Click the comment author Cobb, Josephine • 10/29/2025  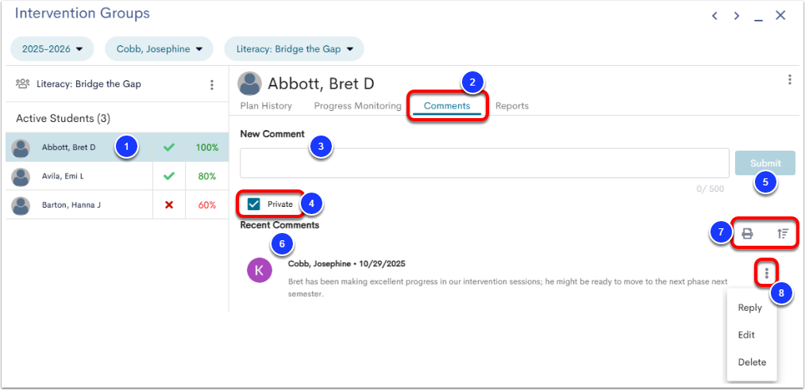[x=347, y=265]
